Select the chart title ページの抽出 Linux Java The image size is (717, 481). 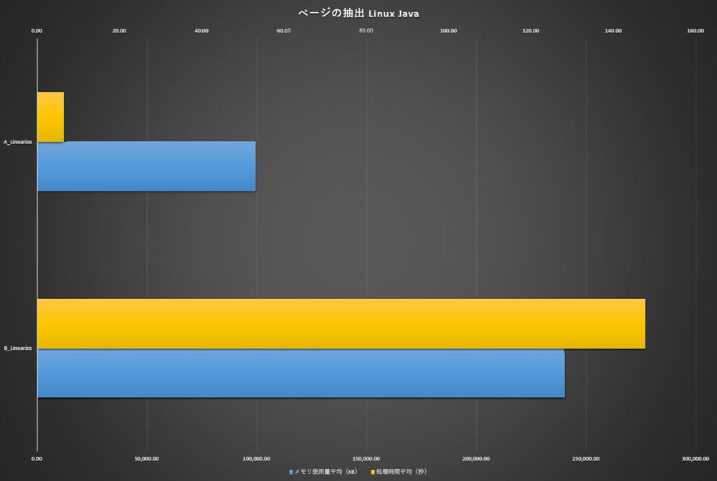click(x=358, y=14)
